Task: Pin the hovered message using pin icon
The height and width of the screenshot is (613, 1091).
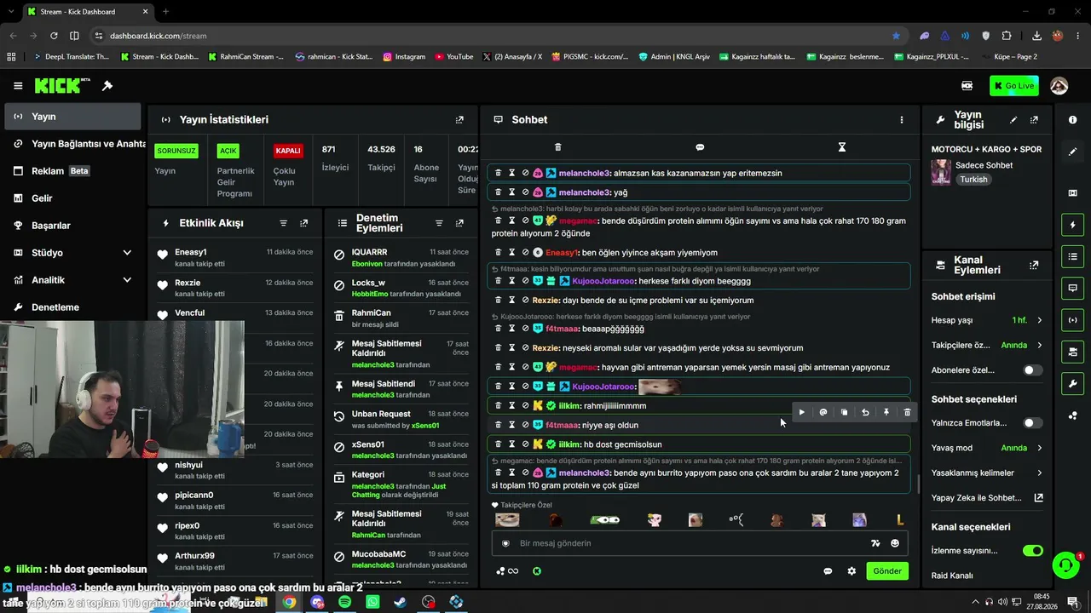Action: pyautogui.click(x=886, y=412)
